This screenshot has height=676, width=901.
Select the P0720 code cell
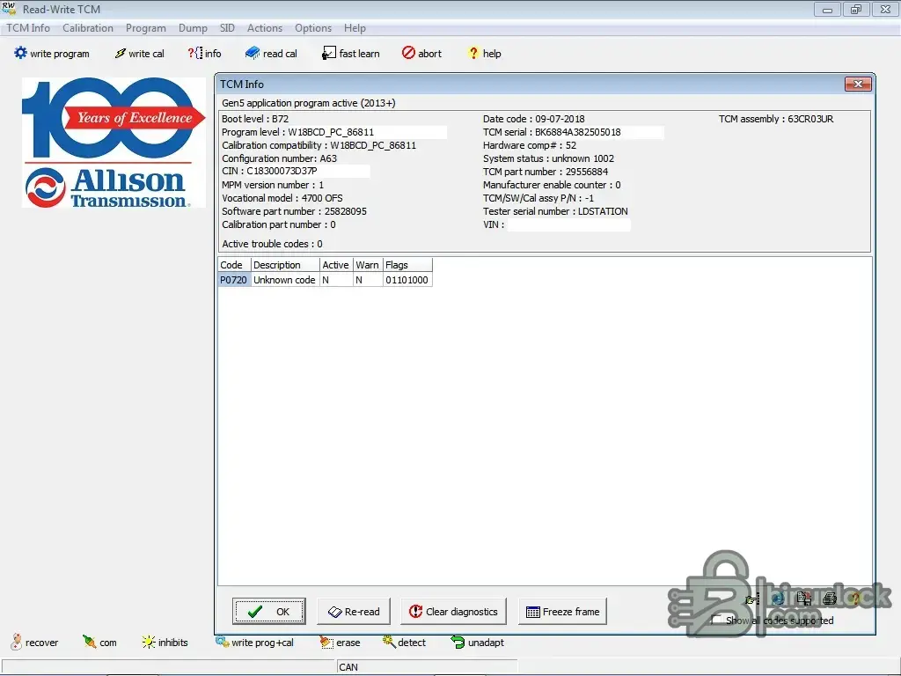(x=234, y=280)
